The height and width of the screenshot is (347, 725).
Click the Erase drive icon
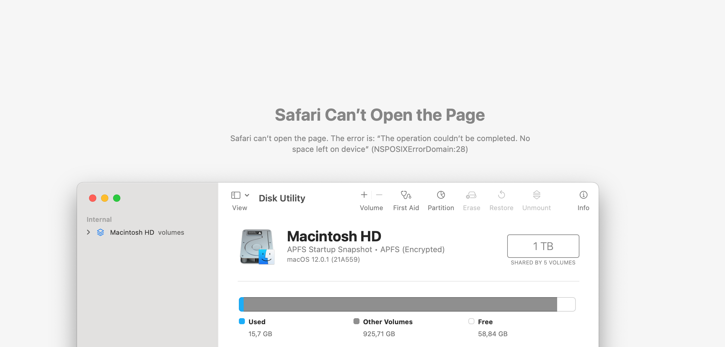(x=471, y=195)
